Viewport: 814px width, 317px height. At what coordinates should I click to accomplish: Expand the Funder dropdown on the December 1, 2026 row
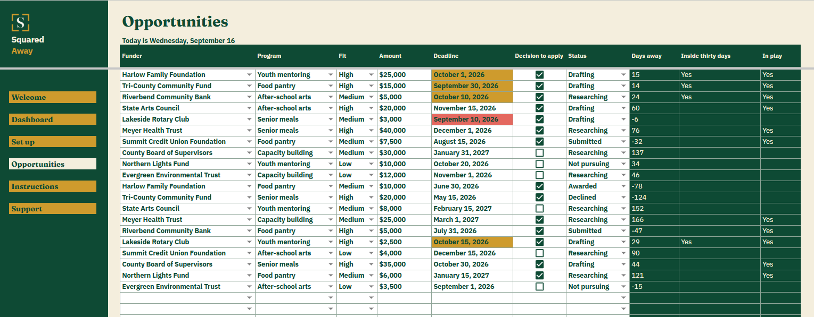click(249, 131)
